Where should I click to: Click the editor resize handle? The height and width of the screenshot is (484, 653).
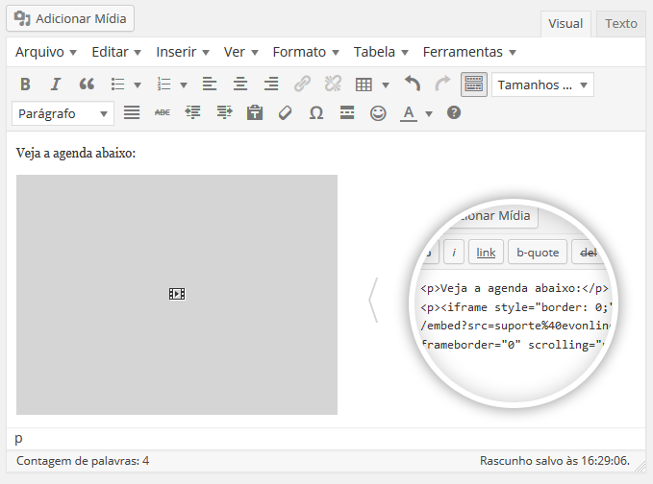(x=640, y=468)
